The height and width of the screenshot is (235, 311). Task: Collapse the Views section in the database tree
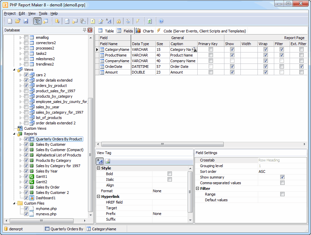[x=14, y=70]
